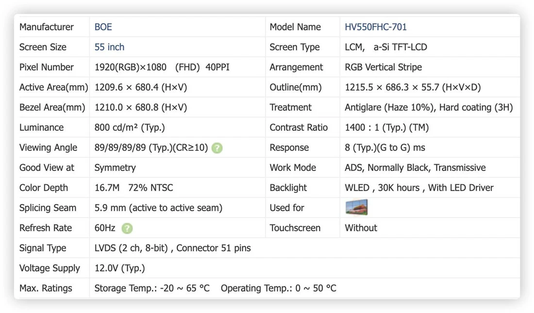Click the Treatment Antiglare value text

coord(429,108)
